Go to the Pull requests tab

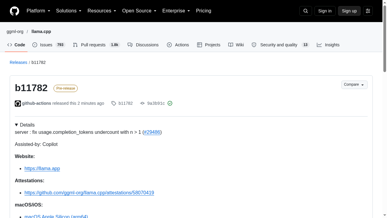click(96, 45)
